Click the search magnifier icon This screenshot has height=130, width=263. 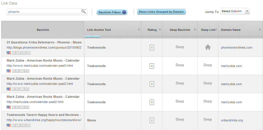(84, 12)
